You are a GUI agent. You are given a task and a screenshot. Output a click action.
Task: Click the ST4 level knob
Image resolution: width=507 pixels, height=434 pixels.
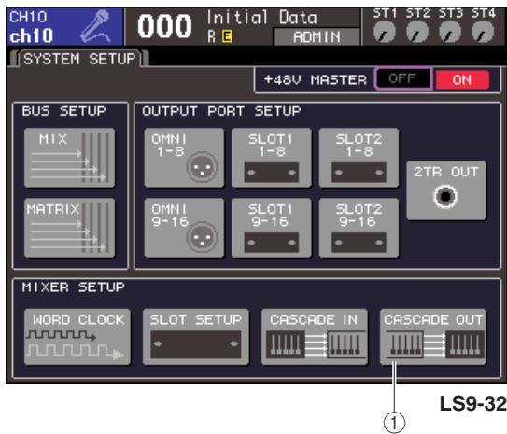pos(483,33)
